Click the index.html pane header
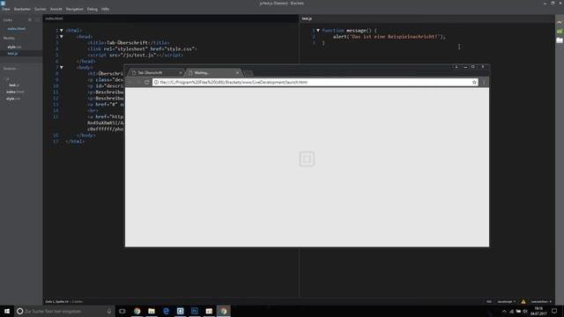The width and height of the screenshot is (564, 317). [x=54, y=18]
